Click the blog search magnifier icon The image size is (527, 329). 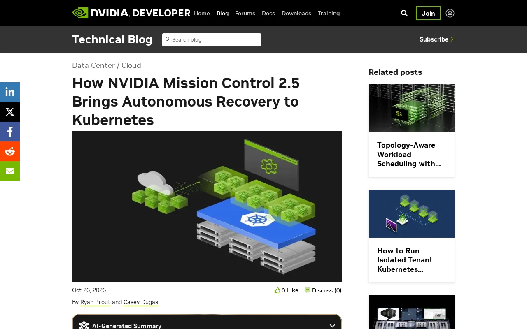[168, 39]
